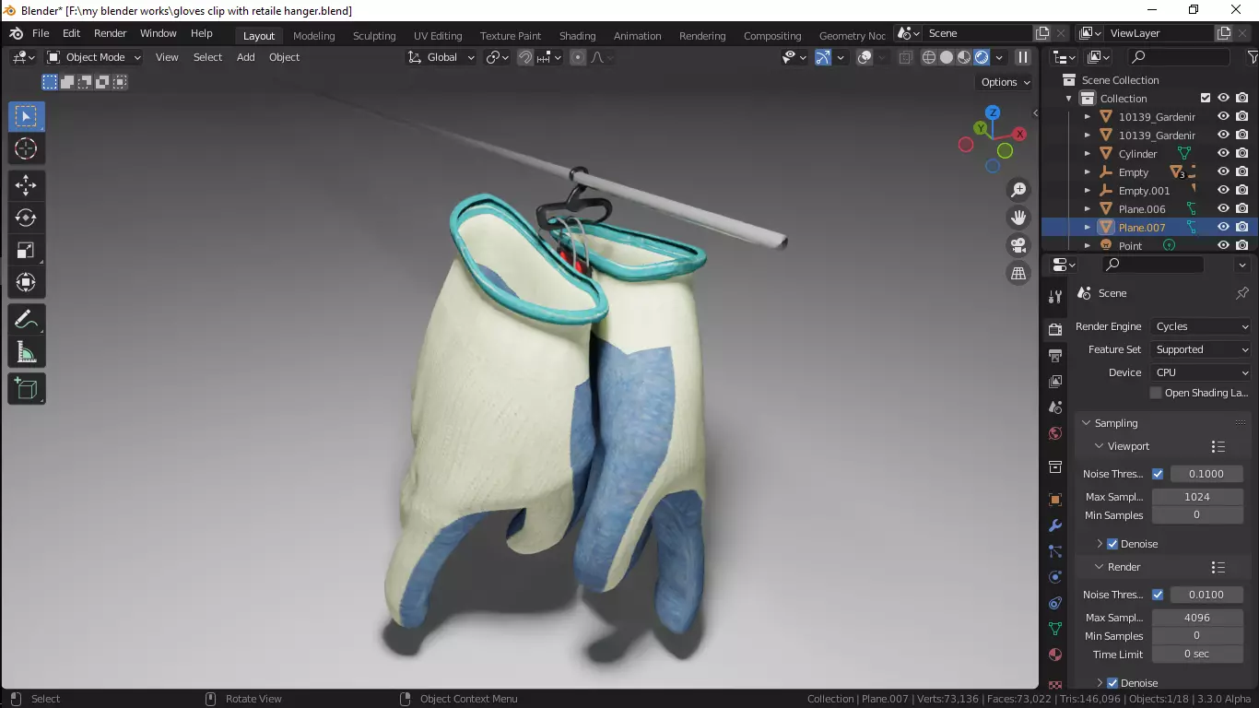Image resolution: width=1259 pixels, height=708 pixels.
Task: Switch to solid viewport shading
Action: click(x=947, y=57)
